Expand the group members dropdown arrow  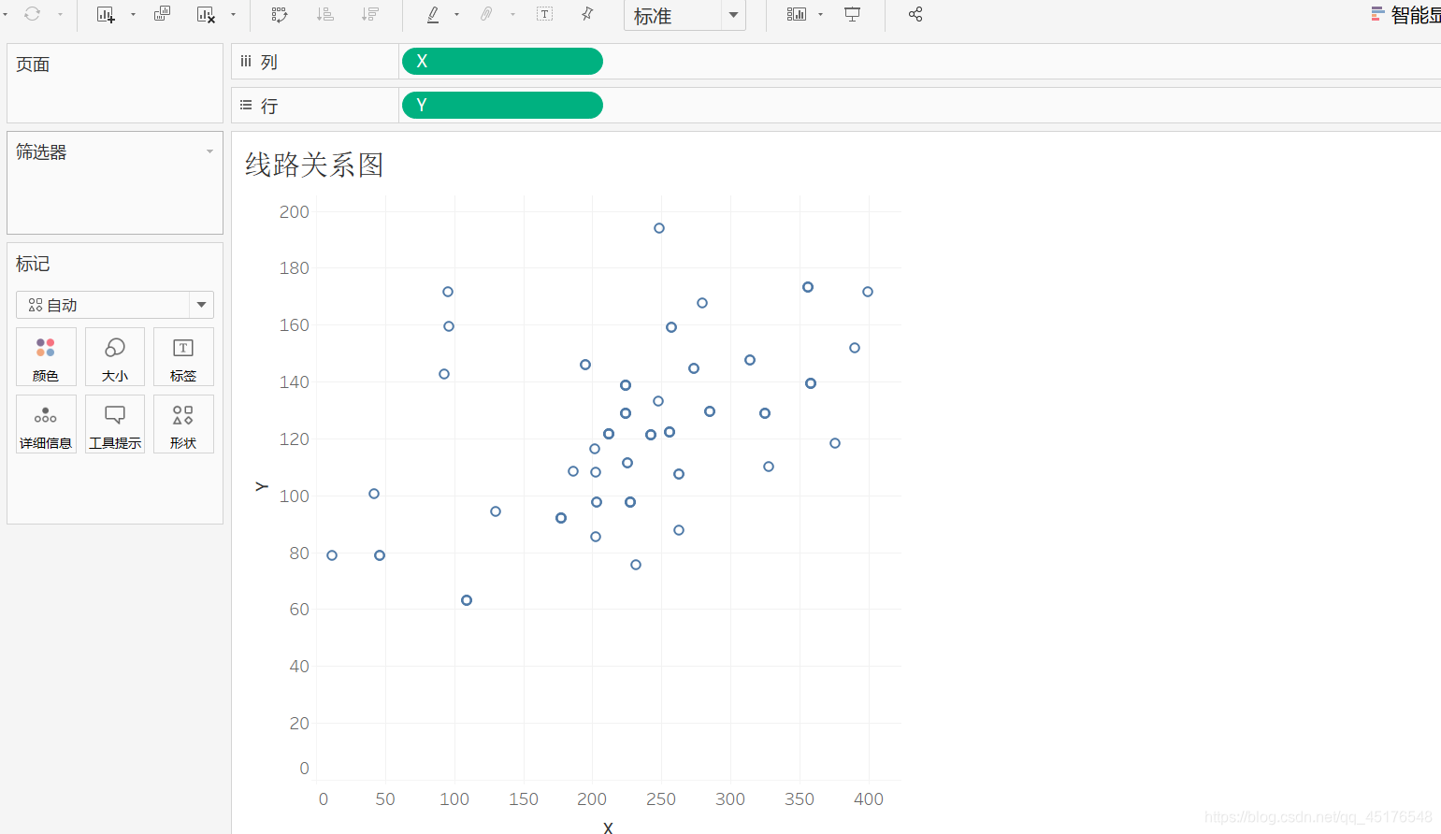tap(512, 14)
